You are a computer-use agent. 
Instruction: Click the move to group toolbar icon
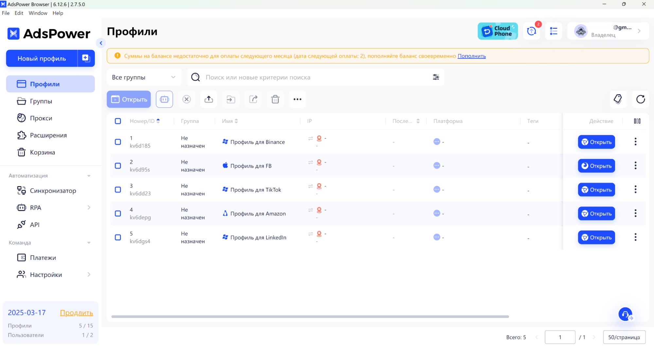(x=231, y=99)
